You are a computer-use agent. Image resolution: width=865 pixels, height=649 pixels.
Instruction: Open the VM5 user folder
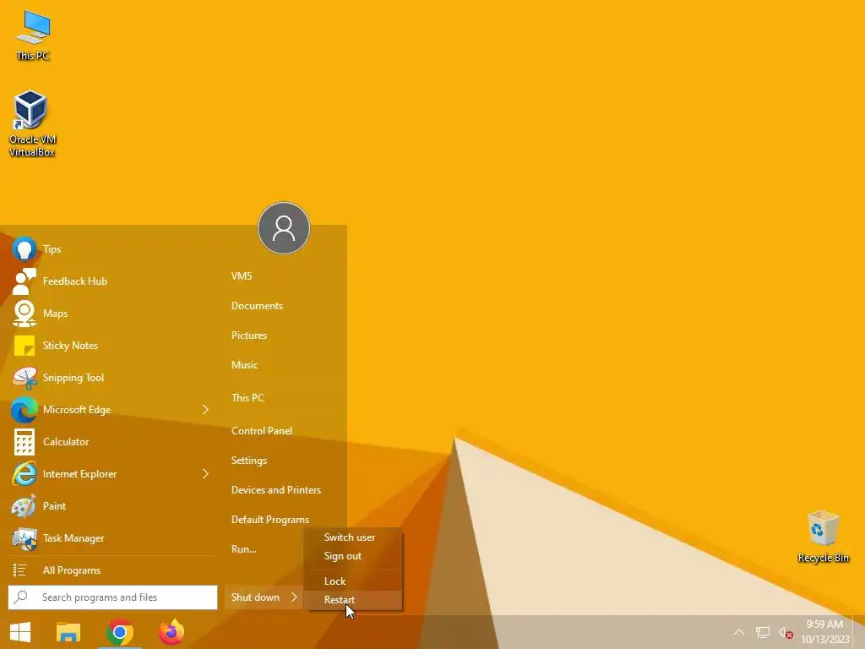tap(242, 276)
